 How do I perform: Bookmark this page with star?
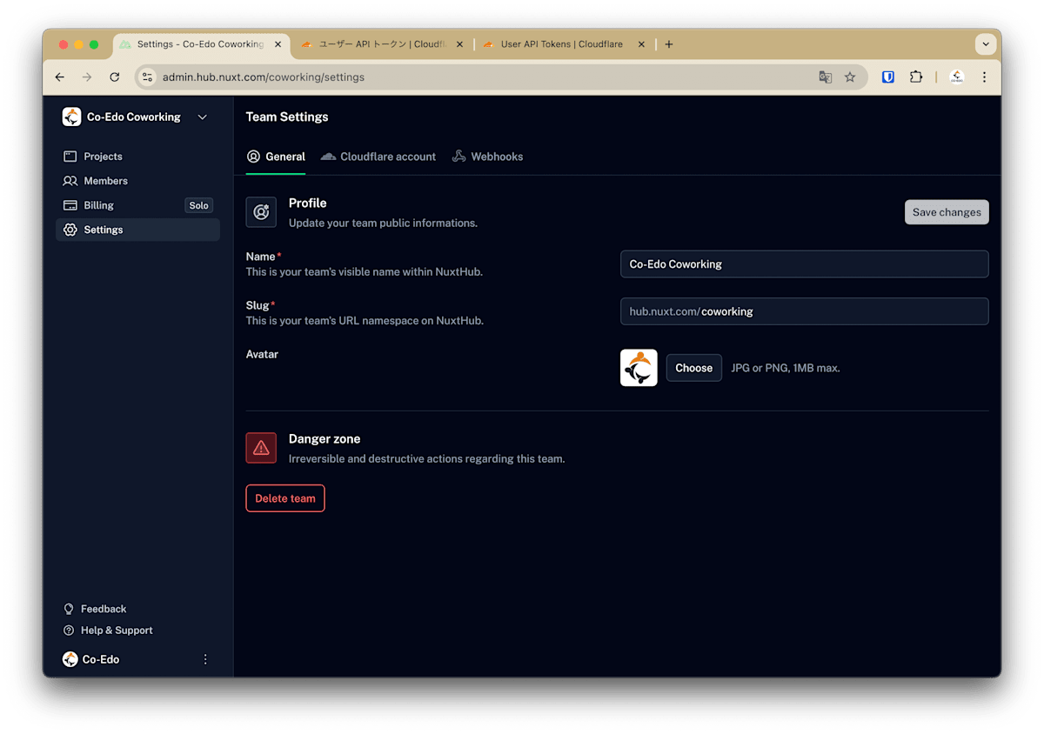(x=850, y=77)
